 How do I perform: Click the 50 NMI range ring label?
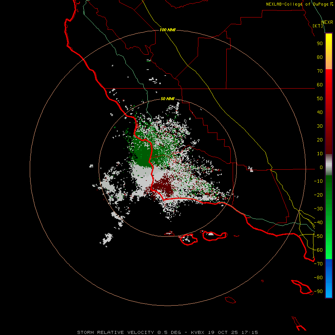click(x=167, y=99)
